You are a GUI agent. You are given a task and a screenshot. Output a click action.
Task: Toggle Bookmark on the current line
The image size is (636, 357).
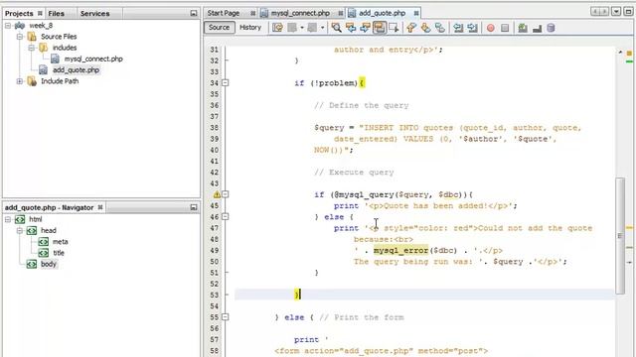pos(439,28)
